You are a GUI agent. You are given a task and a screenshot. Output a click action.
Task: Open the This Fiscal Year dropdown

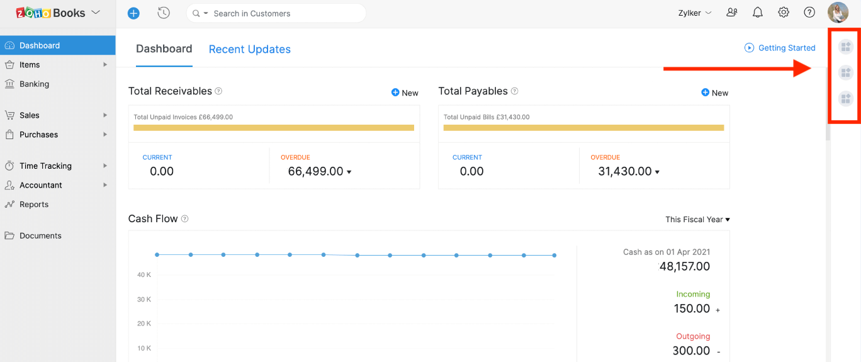pyautogui.click(x=697, y=220)
